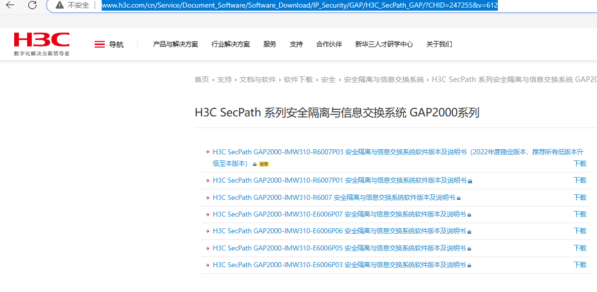The image size is (597, 292).
Task: Click the red arrow bullet before R6007P03
Action: tap(207, 152)
